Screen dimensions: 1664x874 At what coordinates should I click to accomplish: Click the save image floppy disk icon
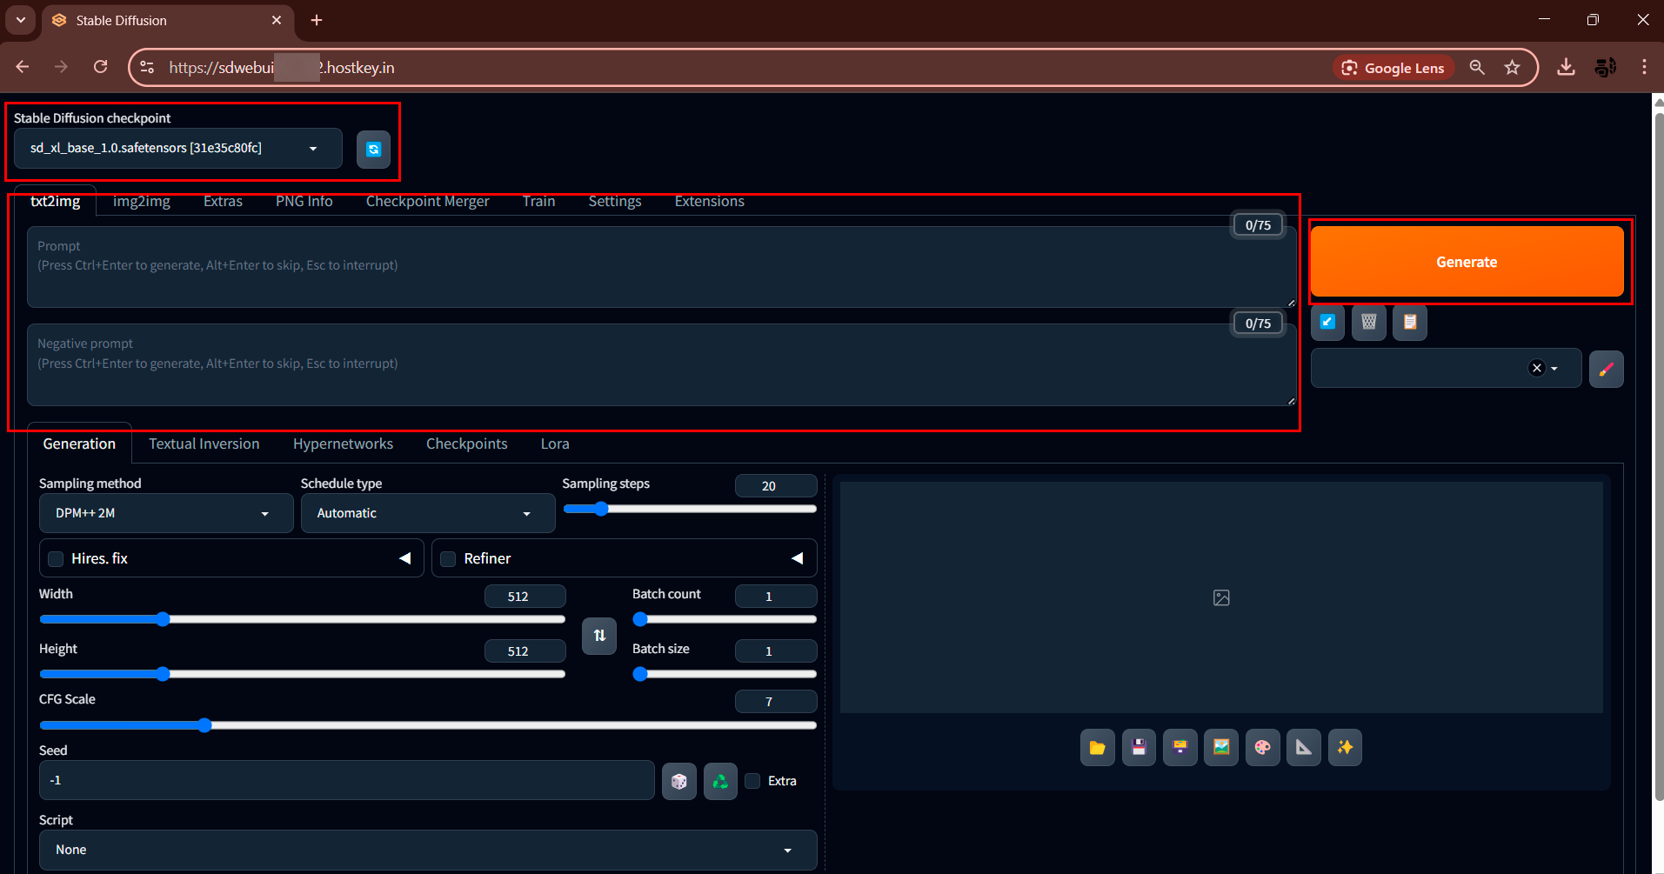pos(1139,748)
